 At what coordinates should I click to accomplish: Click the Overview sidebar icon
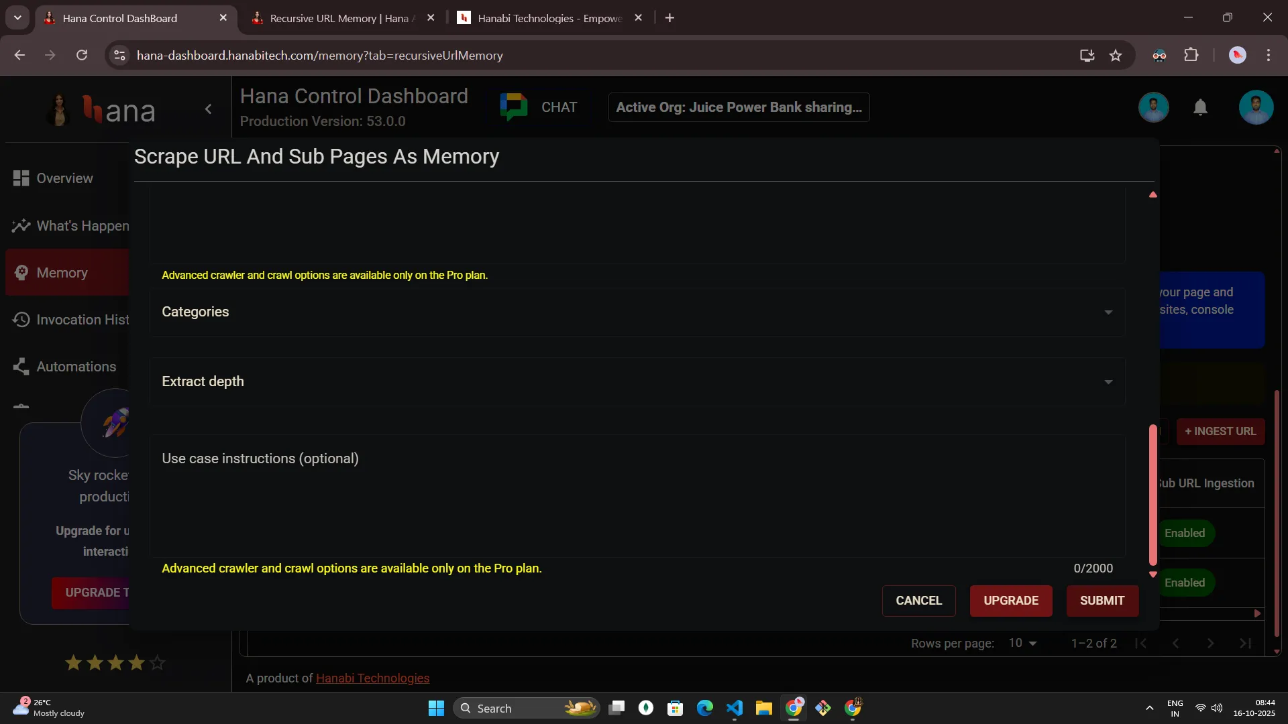click(x=21, y=178)
